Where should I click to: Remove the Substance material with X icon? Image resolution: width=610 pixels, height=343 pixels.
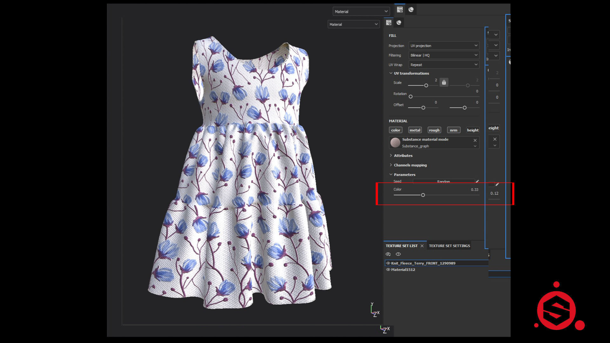(475, 140)
